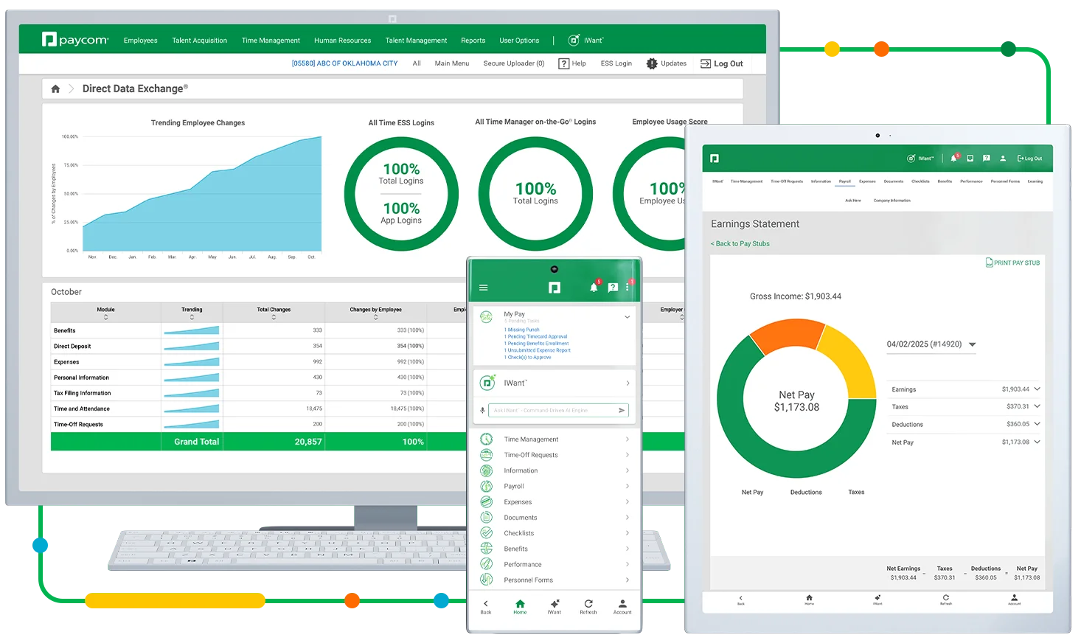This screenshot has width=1081, height=643.
Task: Click the Back to Pay Stubs link
Action: [740, 244]
